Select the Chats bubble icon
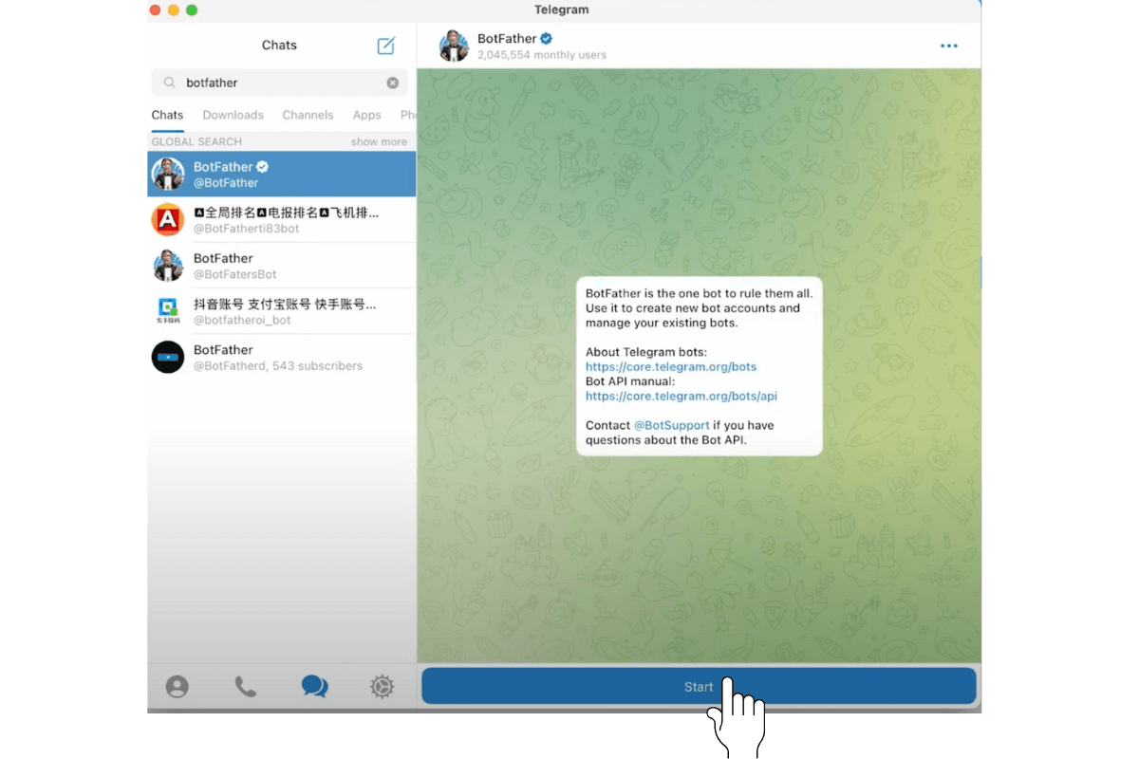1139x759 pixels. (x=314, y=686)
